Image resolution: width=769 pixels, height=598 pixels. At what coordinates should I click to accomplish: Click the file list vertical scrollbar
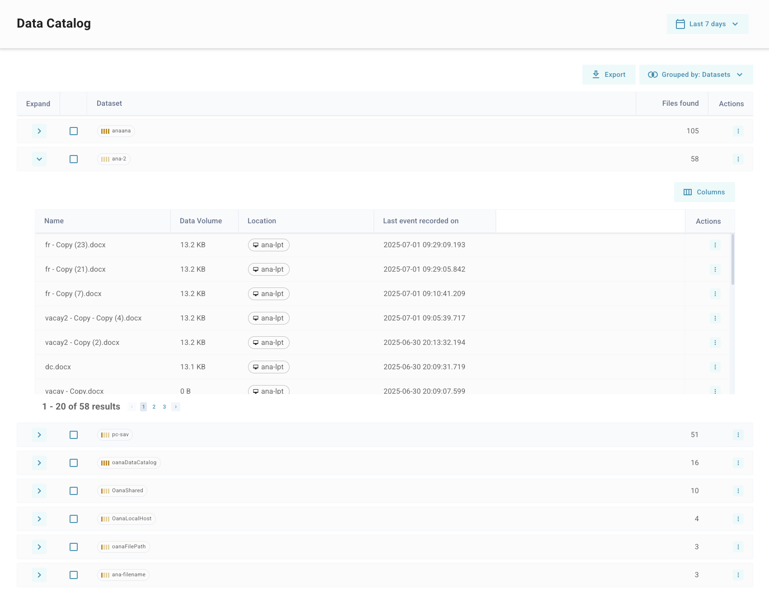click(732, 260)
